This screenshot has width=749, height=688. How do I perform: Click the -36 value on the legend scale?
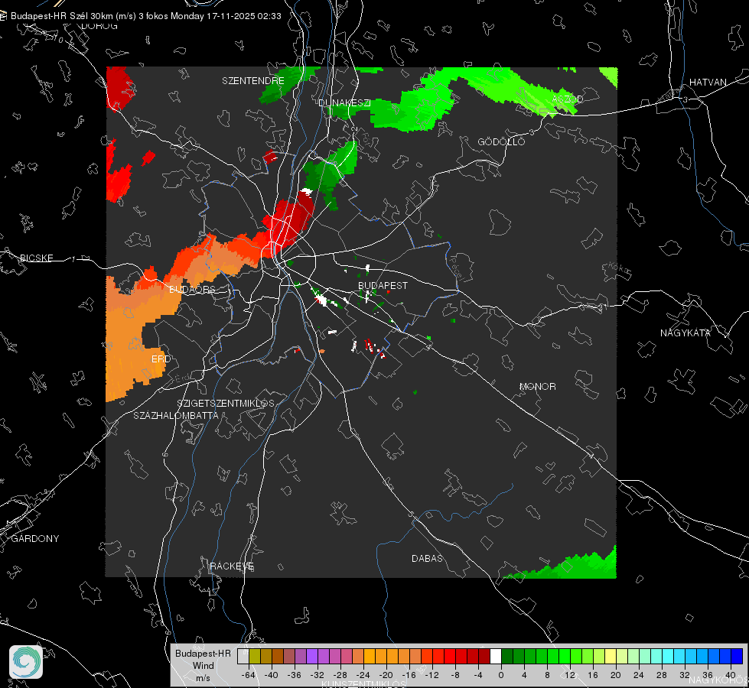[x=295, y=675]
